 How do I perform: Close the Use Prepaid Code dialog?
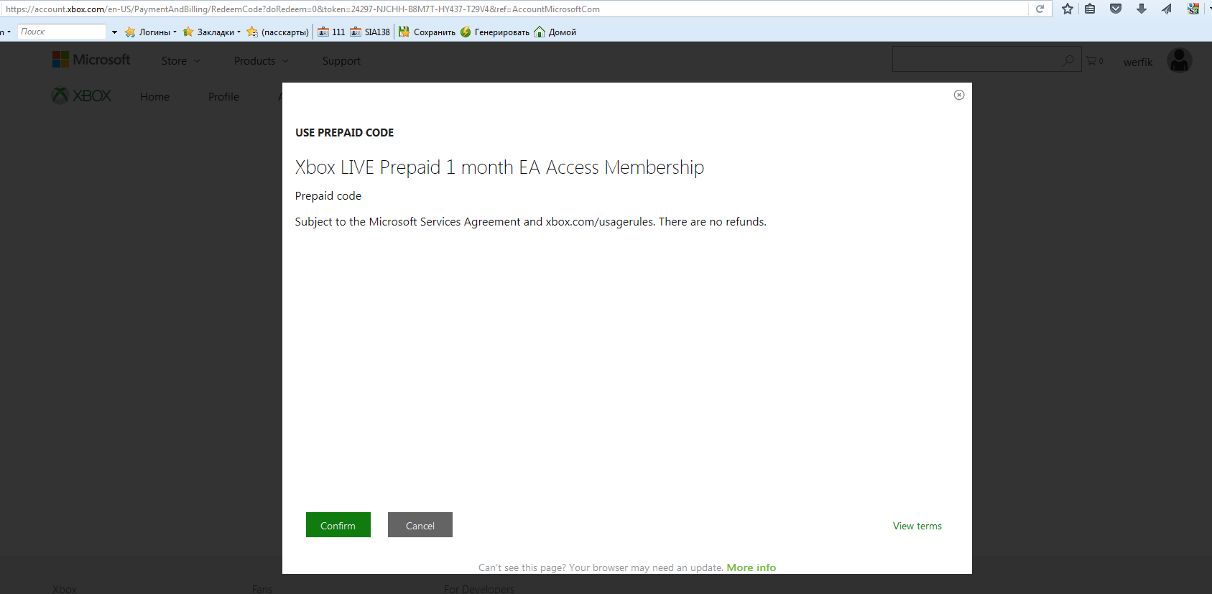(959, 95)
